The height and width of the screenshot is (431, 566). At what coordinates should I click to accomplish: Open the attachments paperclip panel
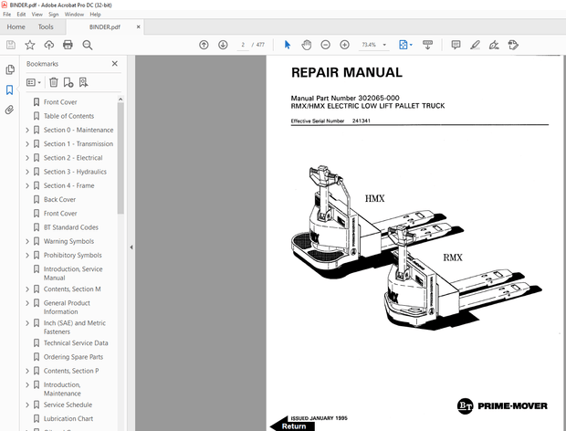[10, 110]
